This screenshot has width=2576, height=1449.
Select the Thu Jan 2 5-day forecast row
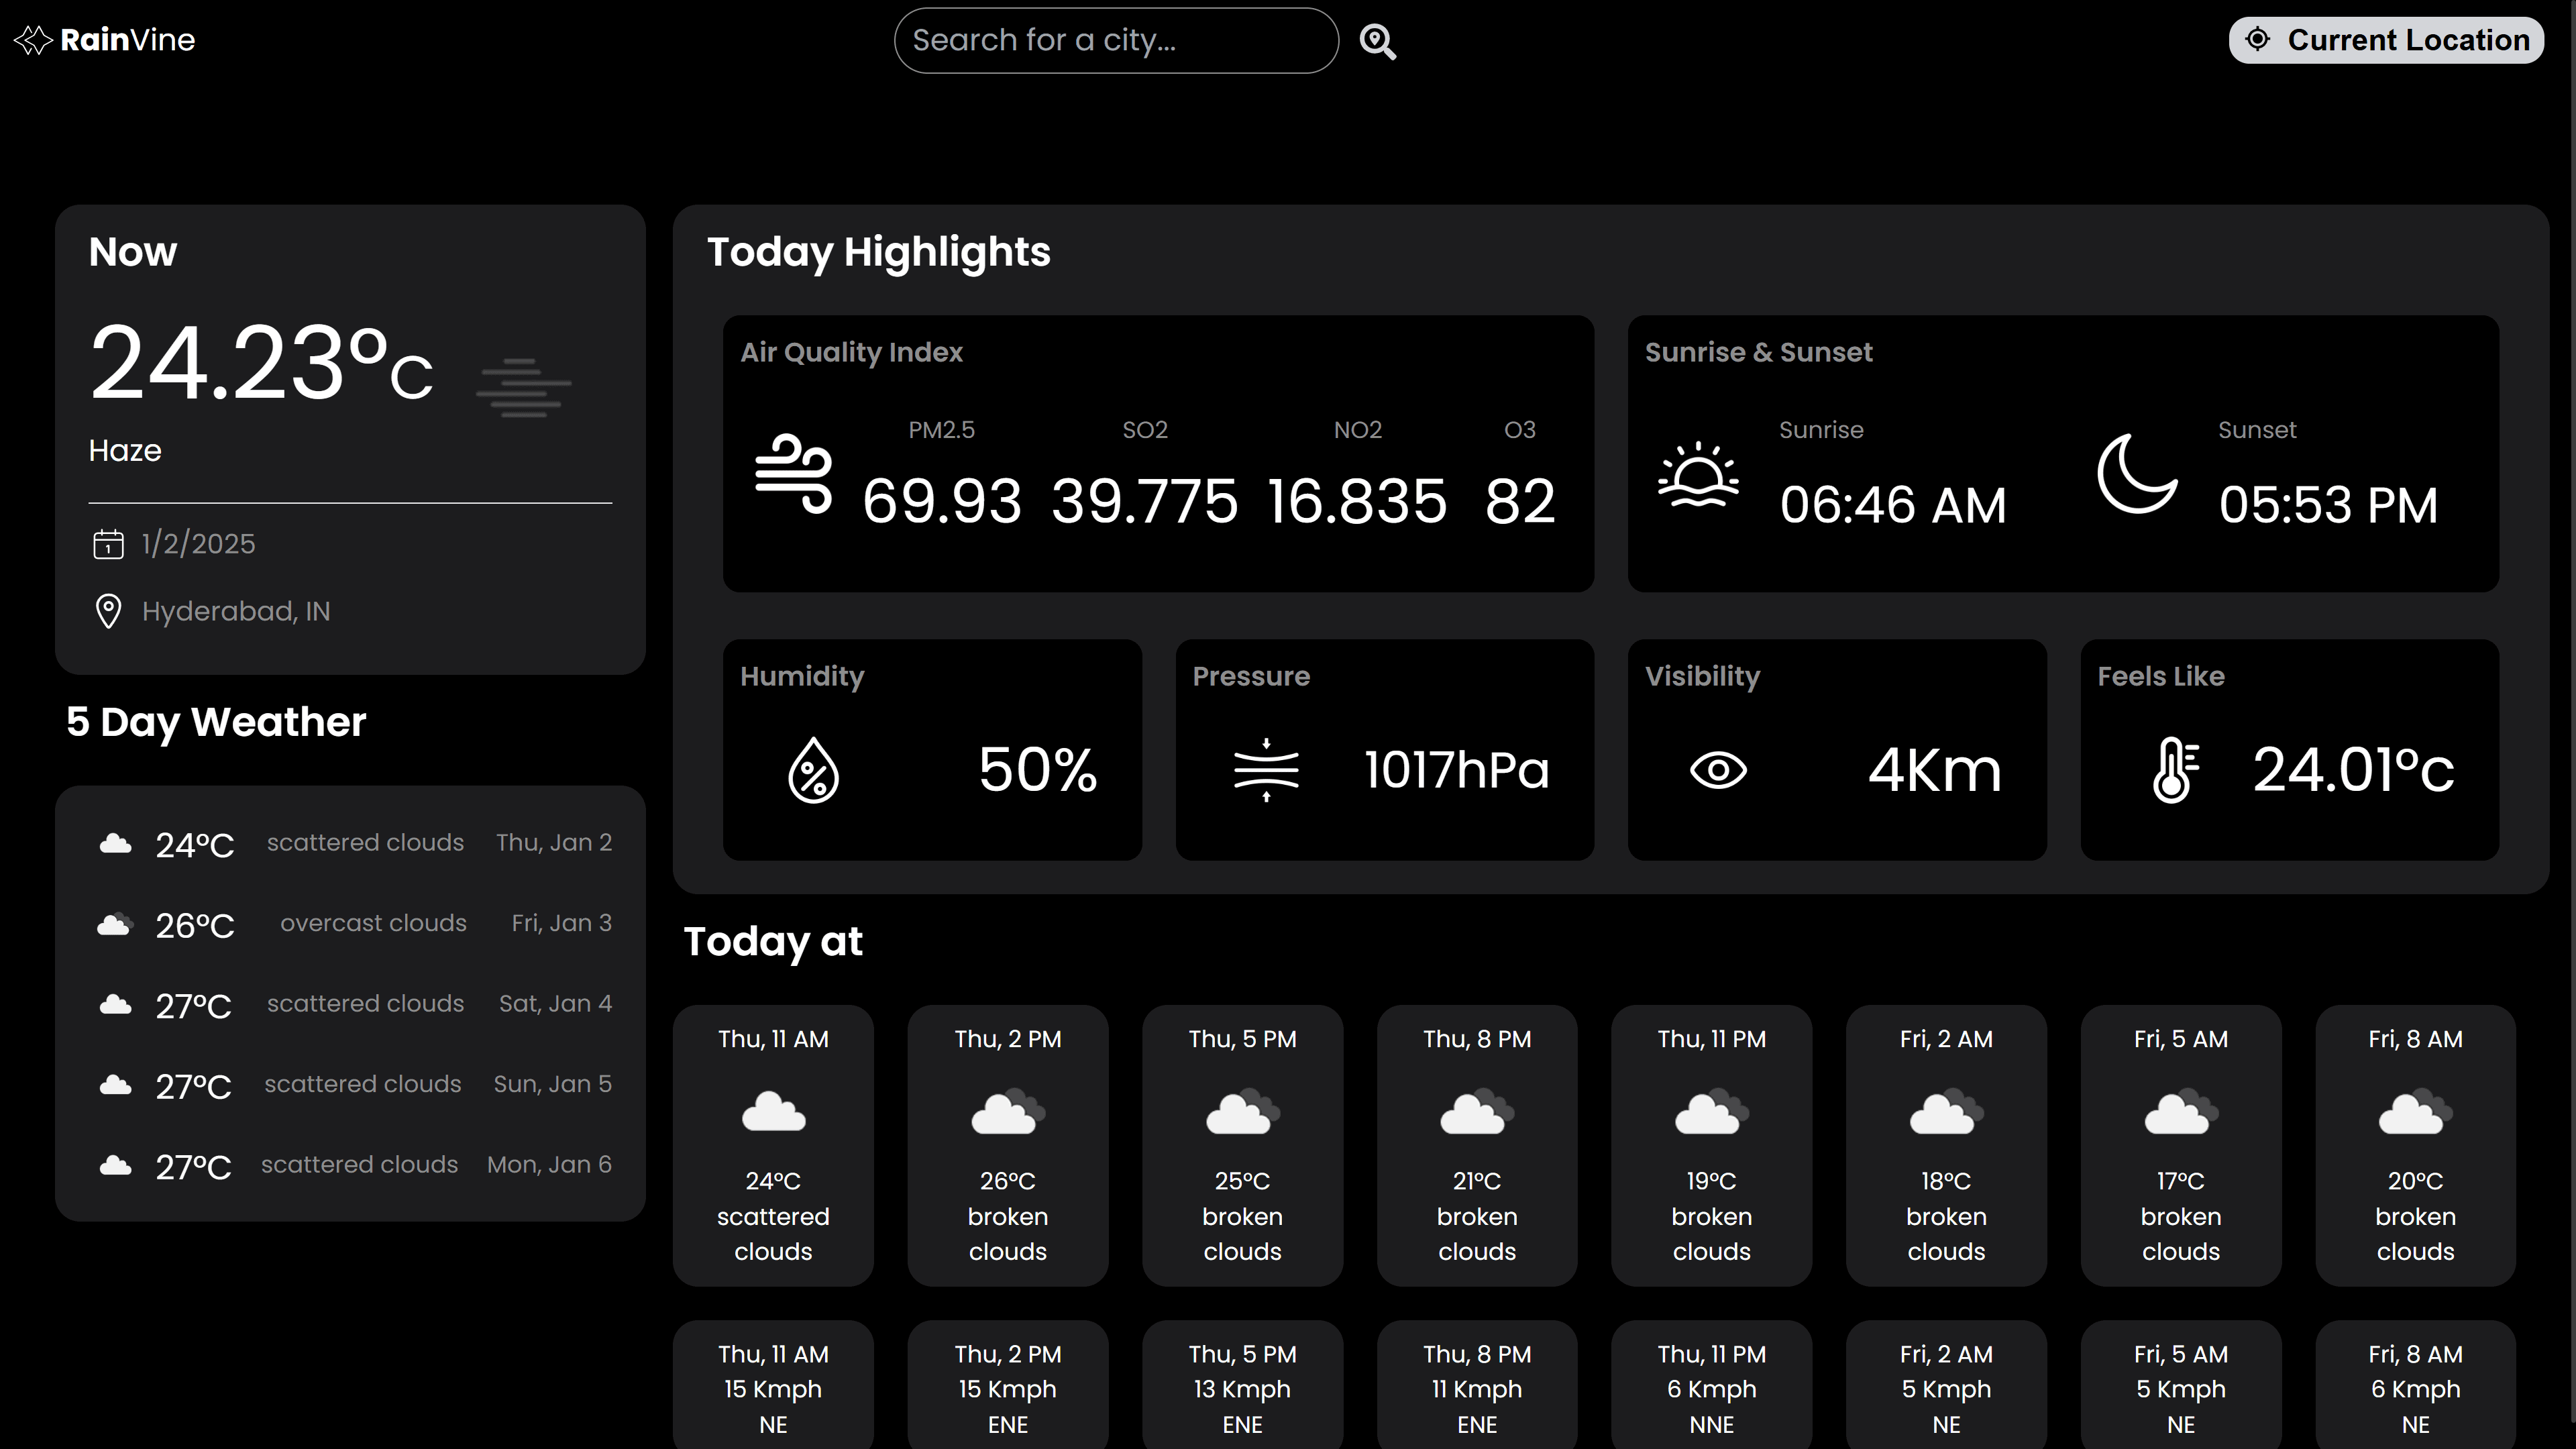tap(350, 842)
